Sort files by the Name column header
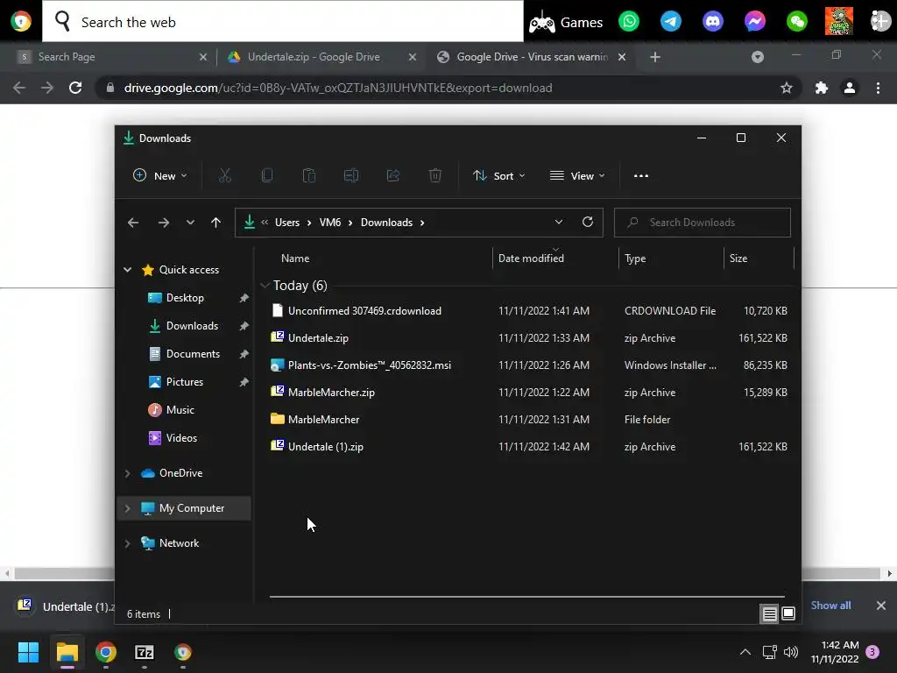897x673 pixels. pos(295,259)
